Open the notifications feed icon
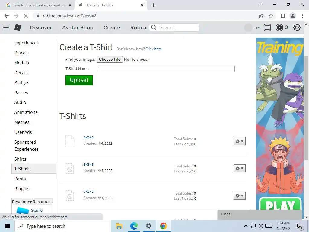This screenshot has width=309, height=232. 267,27
